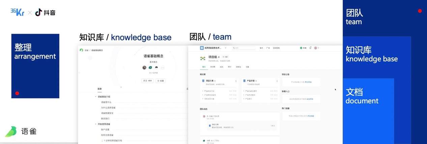Select the 目录 tab in knowledge base
The width and height of the screenshot is (427, 144).
pos(99,89)
